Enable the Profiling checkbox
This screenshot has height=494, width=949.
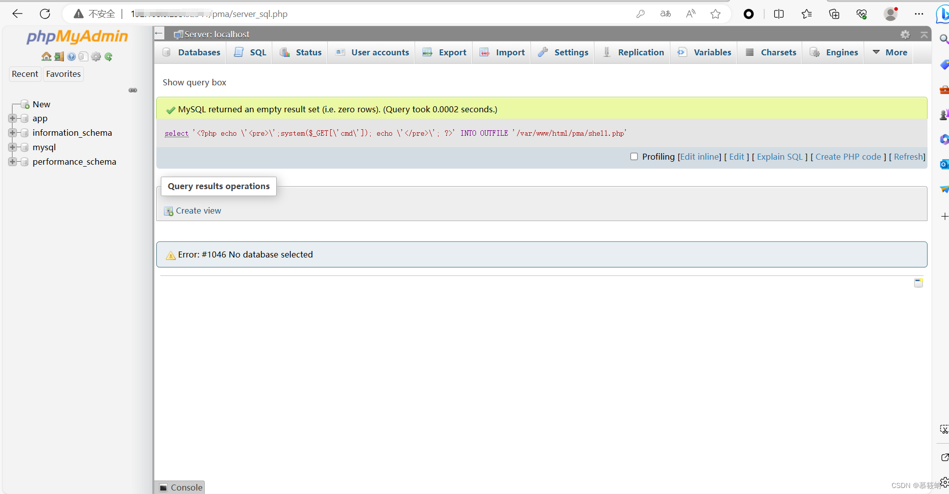click(634, 156)
